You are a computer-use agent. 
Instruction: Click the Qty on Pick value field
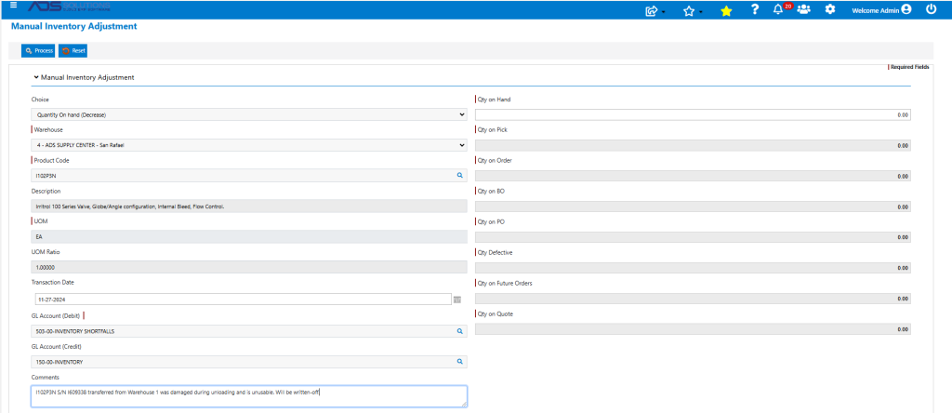point(693,146)
